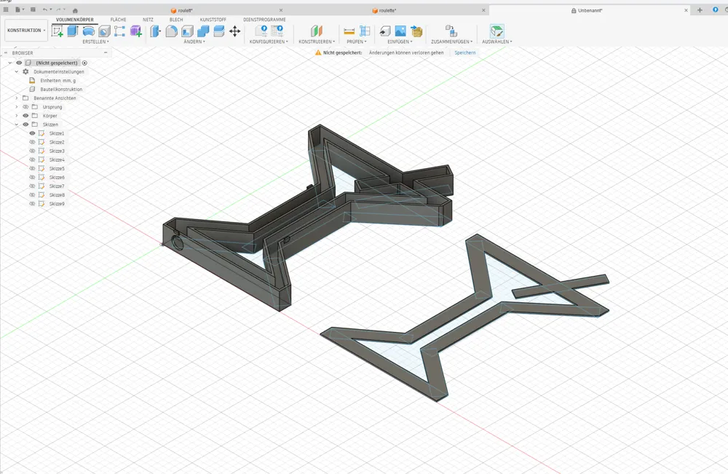The width and height of the screenshot is (728, 474).
Task: Click the first Konfigurieren parameter icon
Action: coord(261,31)
